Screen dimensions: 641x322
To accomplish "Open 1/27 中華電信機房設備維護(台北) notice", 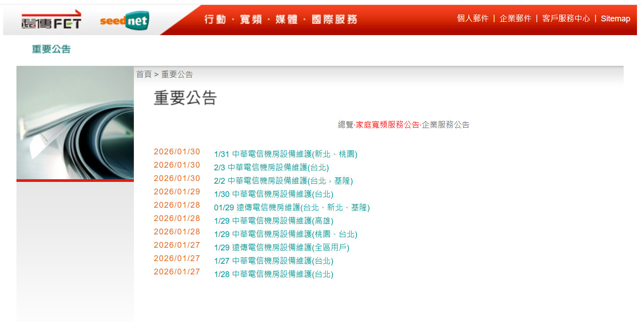I will click(x=274, y=261).
